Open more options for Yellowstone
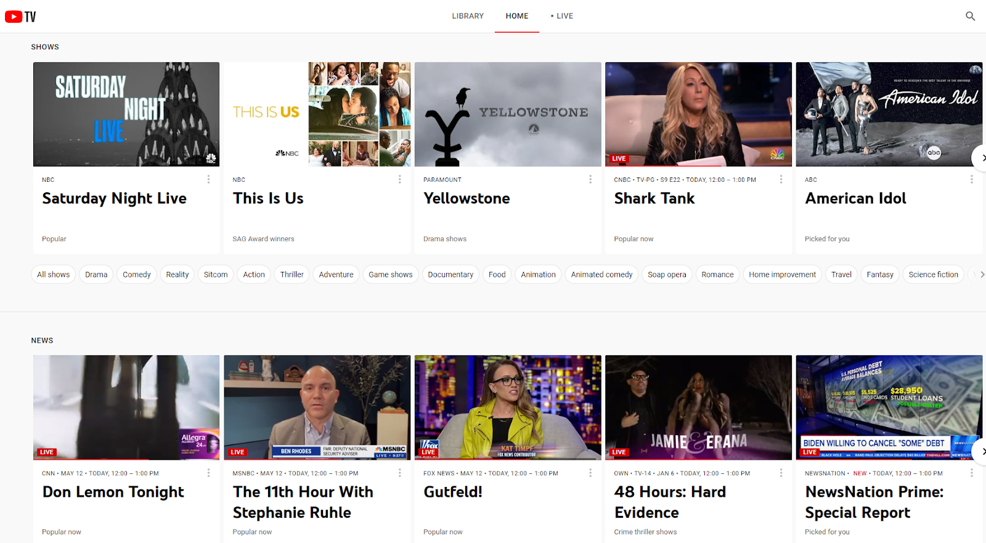 [590, 179]
